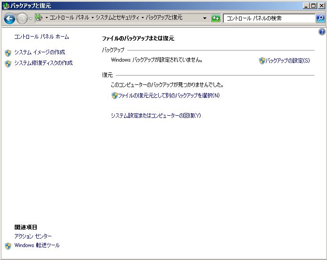This screenshot has width=327, height=260.
Task: Focus the コントロール パネルの検索 search box
Action: click(x=269, y=18)
